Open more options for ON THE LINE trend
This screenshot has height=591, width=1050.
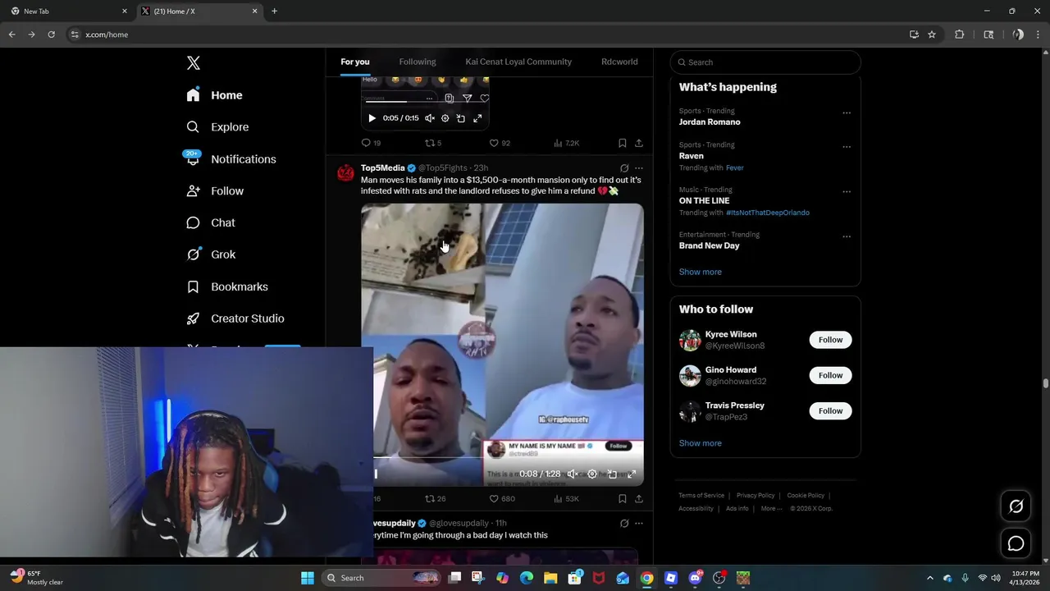click(x=847, y=192)
